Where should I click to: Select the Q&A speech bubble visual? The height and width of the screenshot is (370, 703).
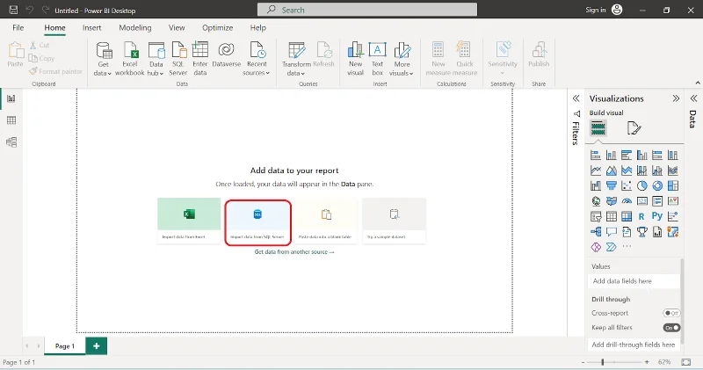click(x=611, y=232)
